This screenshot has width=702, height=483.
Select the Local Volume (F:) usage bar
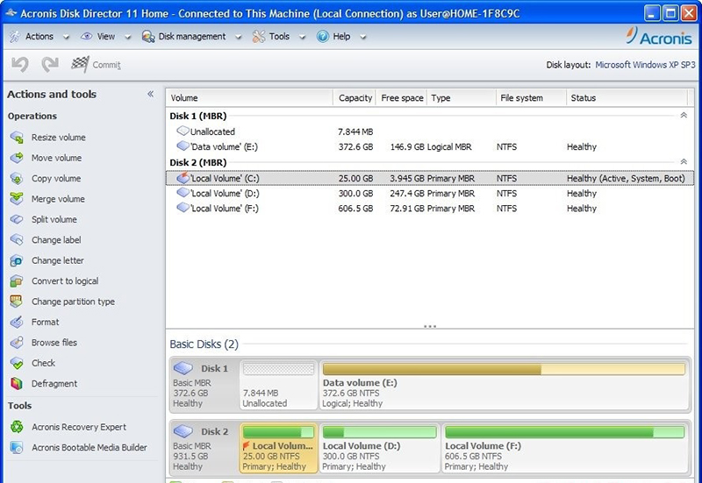coord(564,432)
